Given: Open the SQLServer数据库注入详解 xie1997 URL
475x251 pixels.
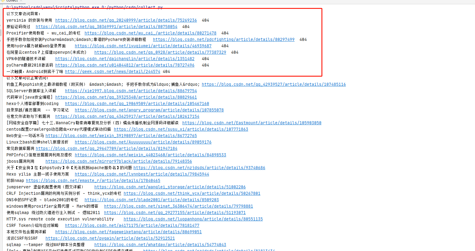Looking at the screenshot, I should [x=131, y=91].
